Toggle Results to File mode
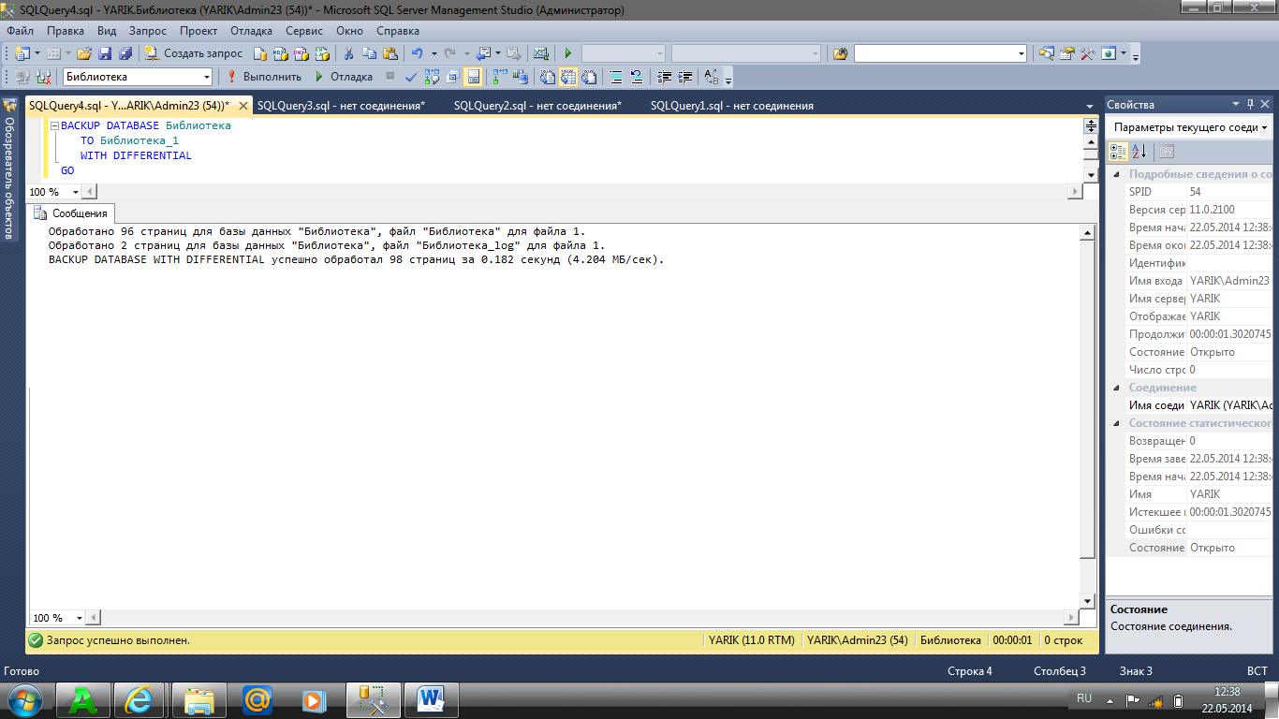This screenshot has width=1279, height=719. point(588,77)
